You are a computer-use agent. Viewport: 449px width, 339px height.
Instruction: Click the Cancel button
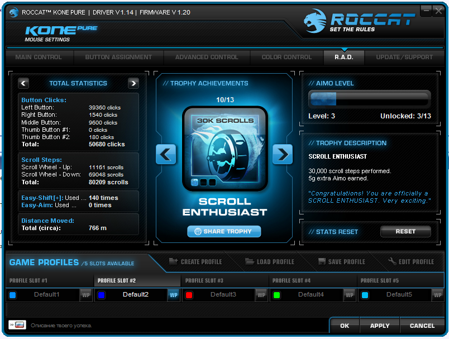tap(422, 326)
